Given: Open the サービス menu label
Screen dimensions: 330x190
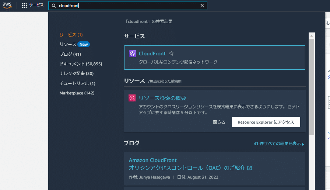Looking at the screenshot, I should (36, 5).
